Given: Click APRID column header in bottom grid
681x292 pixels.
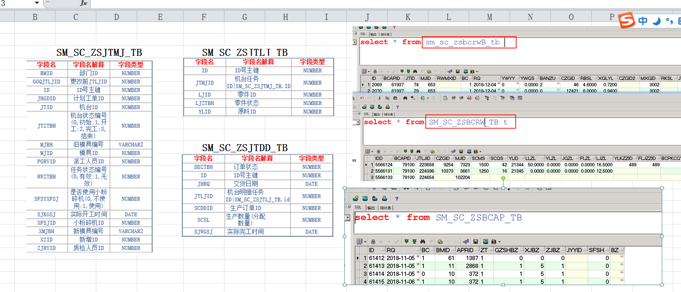Looking at the screenshot, I should (465, 250).
